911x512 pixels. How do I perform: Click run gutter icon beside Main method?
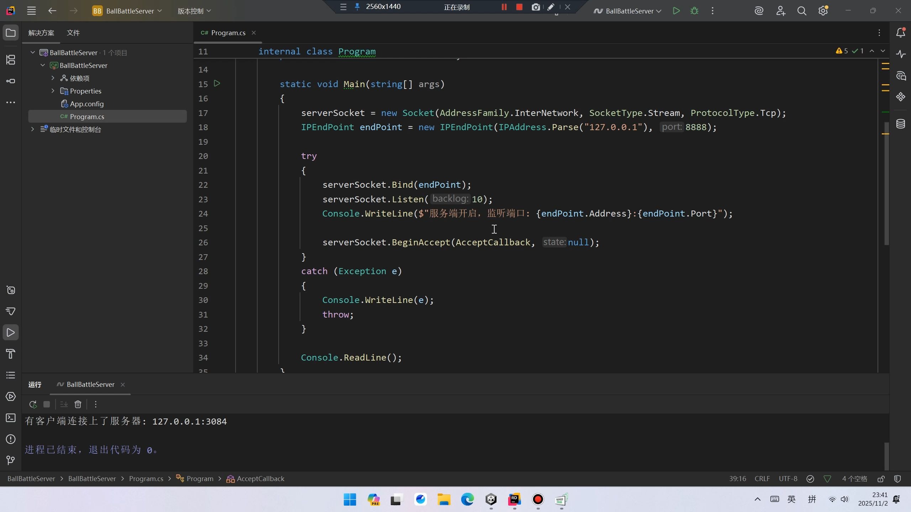pyautogui.click(x=217, y=84)
